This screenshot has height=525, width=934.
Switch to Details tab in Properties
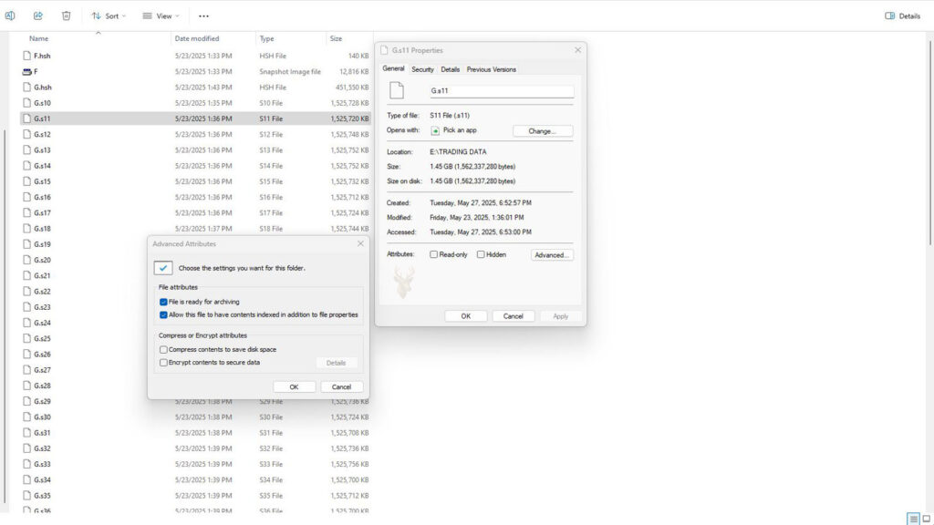(451, 69)
